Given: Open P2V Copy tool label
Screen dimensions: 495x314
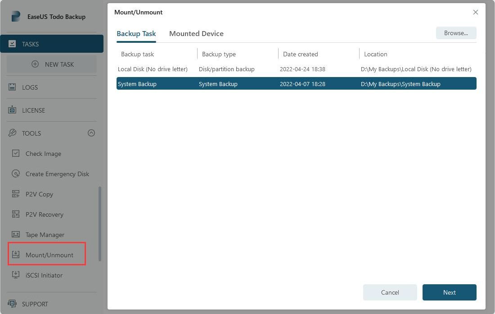Looking at the screenshot, I should click(x=39, y=194).
